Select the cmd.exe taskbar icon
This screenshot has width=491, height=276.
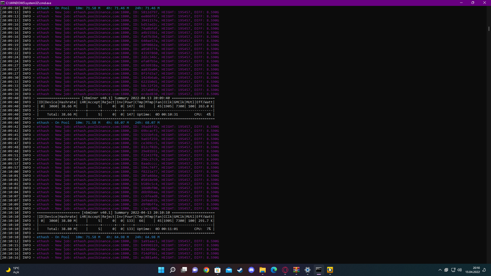click(x=319, y=270)
